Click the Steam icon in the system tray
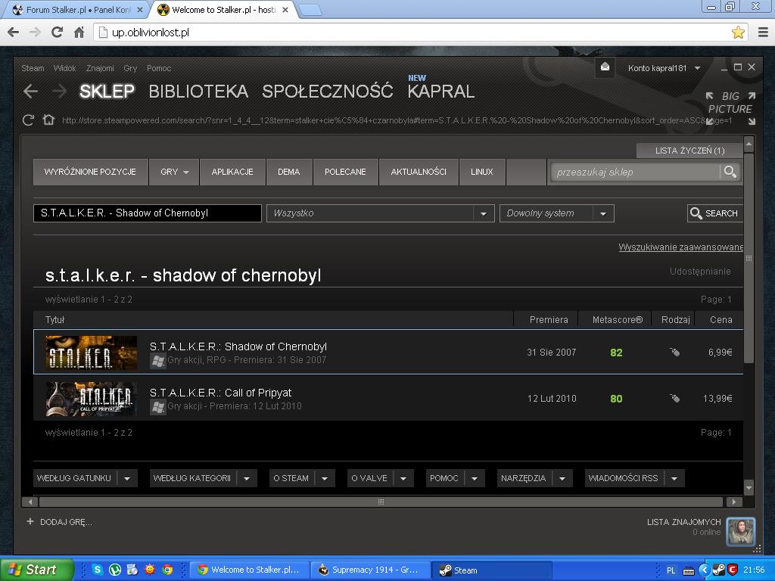 719,570
